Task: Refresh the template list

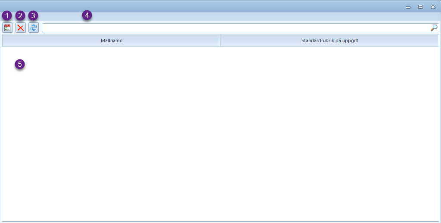Action: pos(34,28)
